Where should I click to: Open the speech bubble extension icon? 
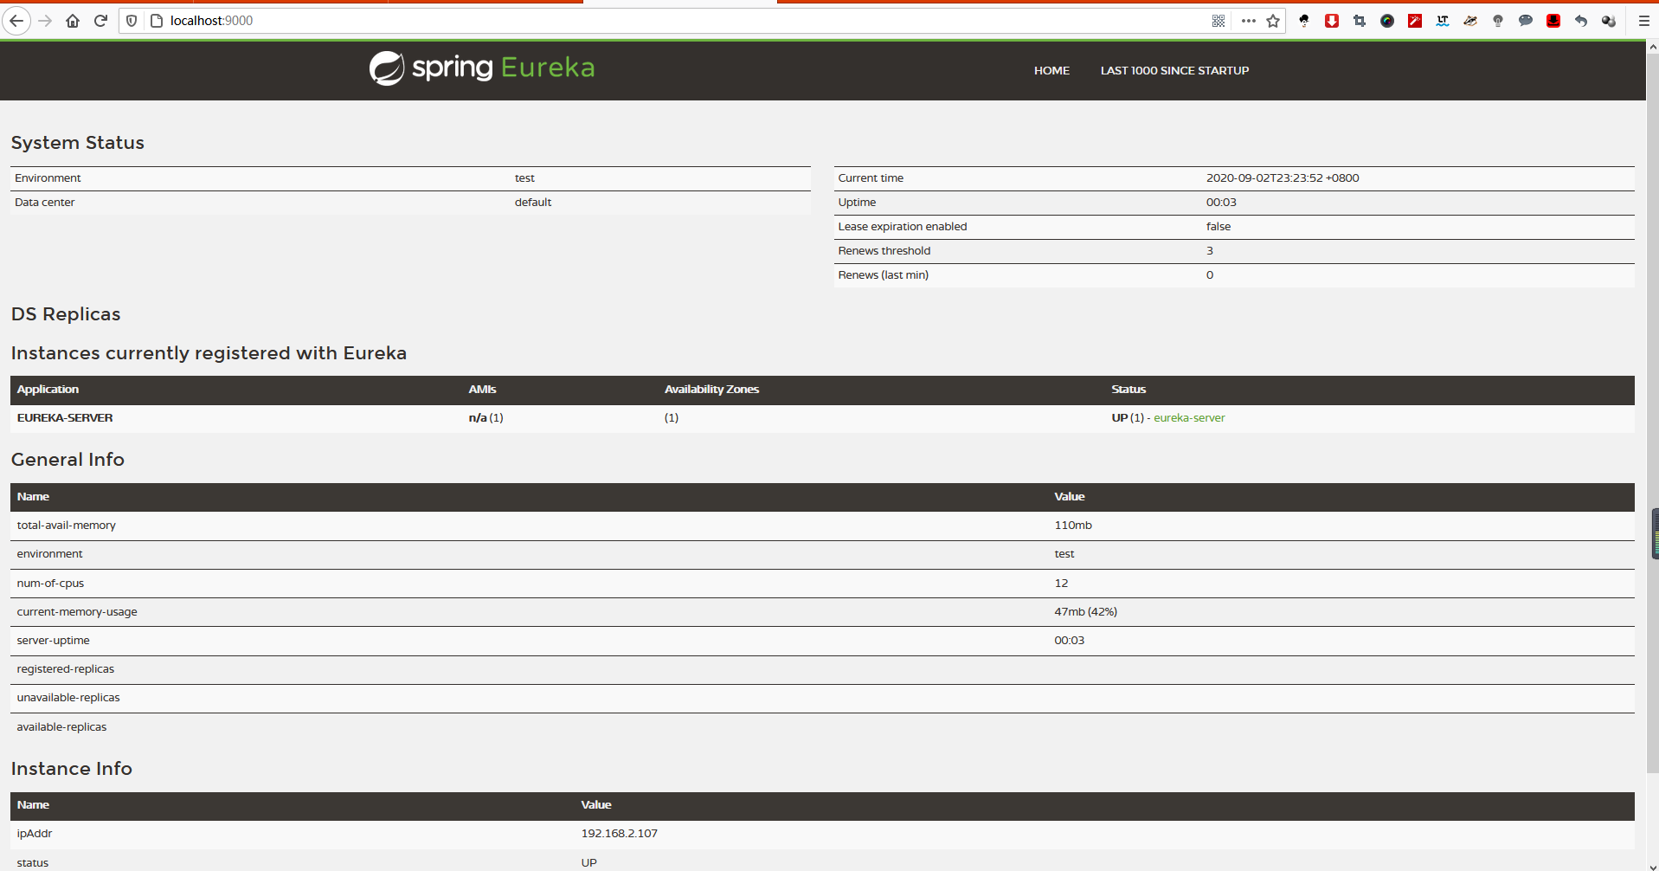pos(1526,21)
